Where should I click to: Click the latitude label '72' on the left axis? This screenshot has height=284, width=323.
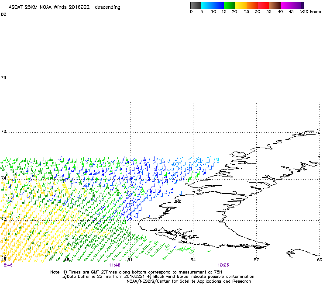click(x=3, y=219)
